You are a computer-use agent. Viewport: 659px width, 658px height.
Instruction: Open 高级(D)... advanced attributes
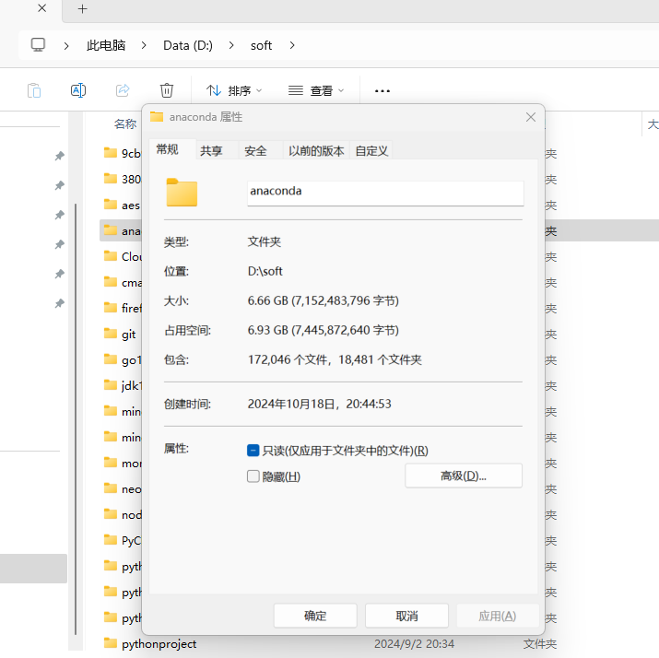click(x=464, y=476)
